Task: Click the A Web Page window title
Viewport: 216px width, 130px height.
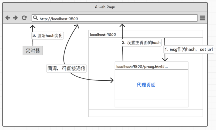Action: [x=105, y=7]
